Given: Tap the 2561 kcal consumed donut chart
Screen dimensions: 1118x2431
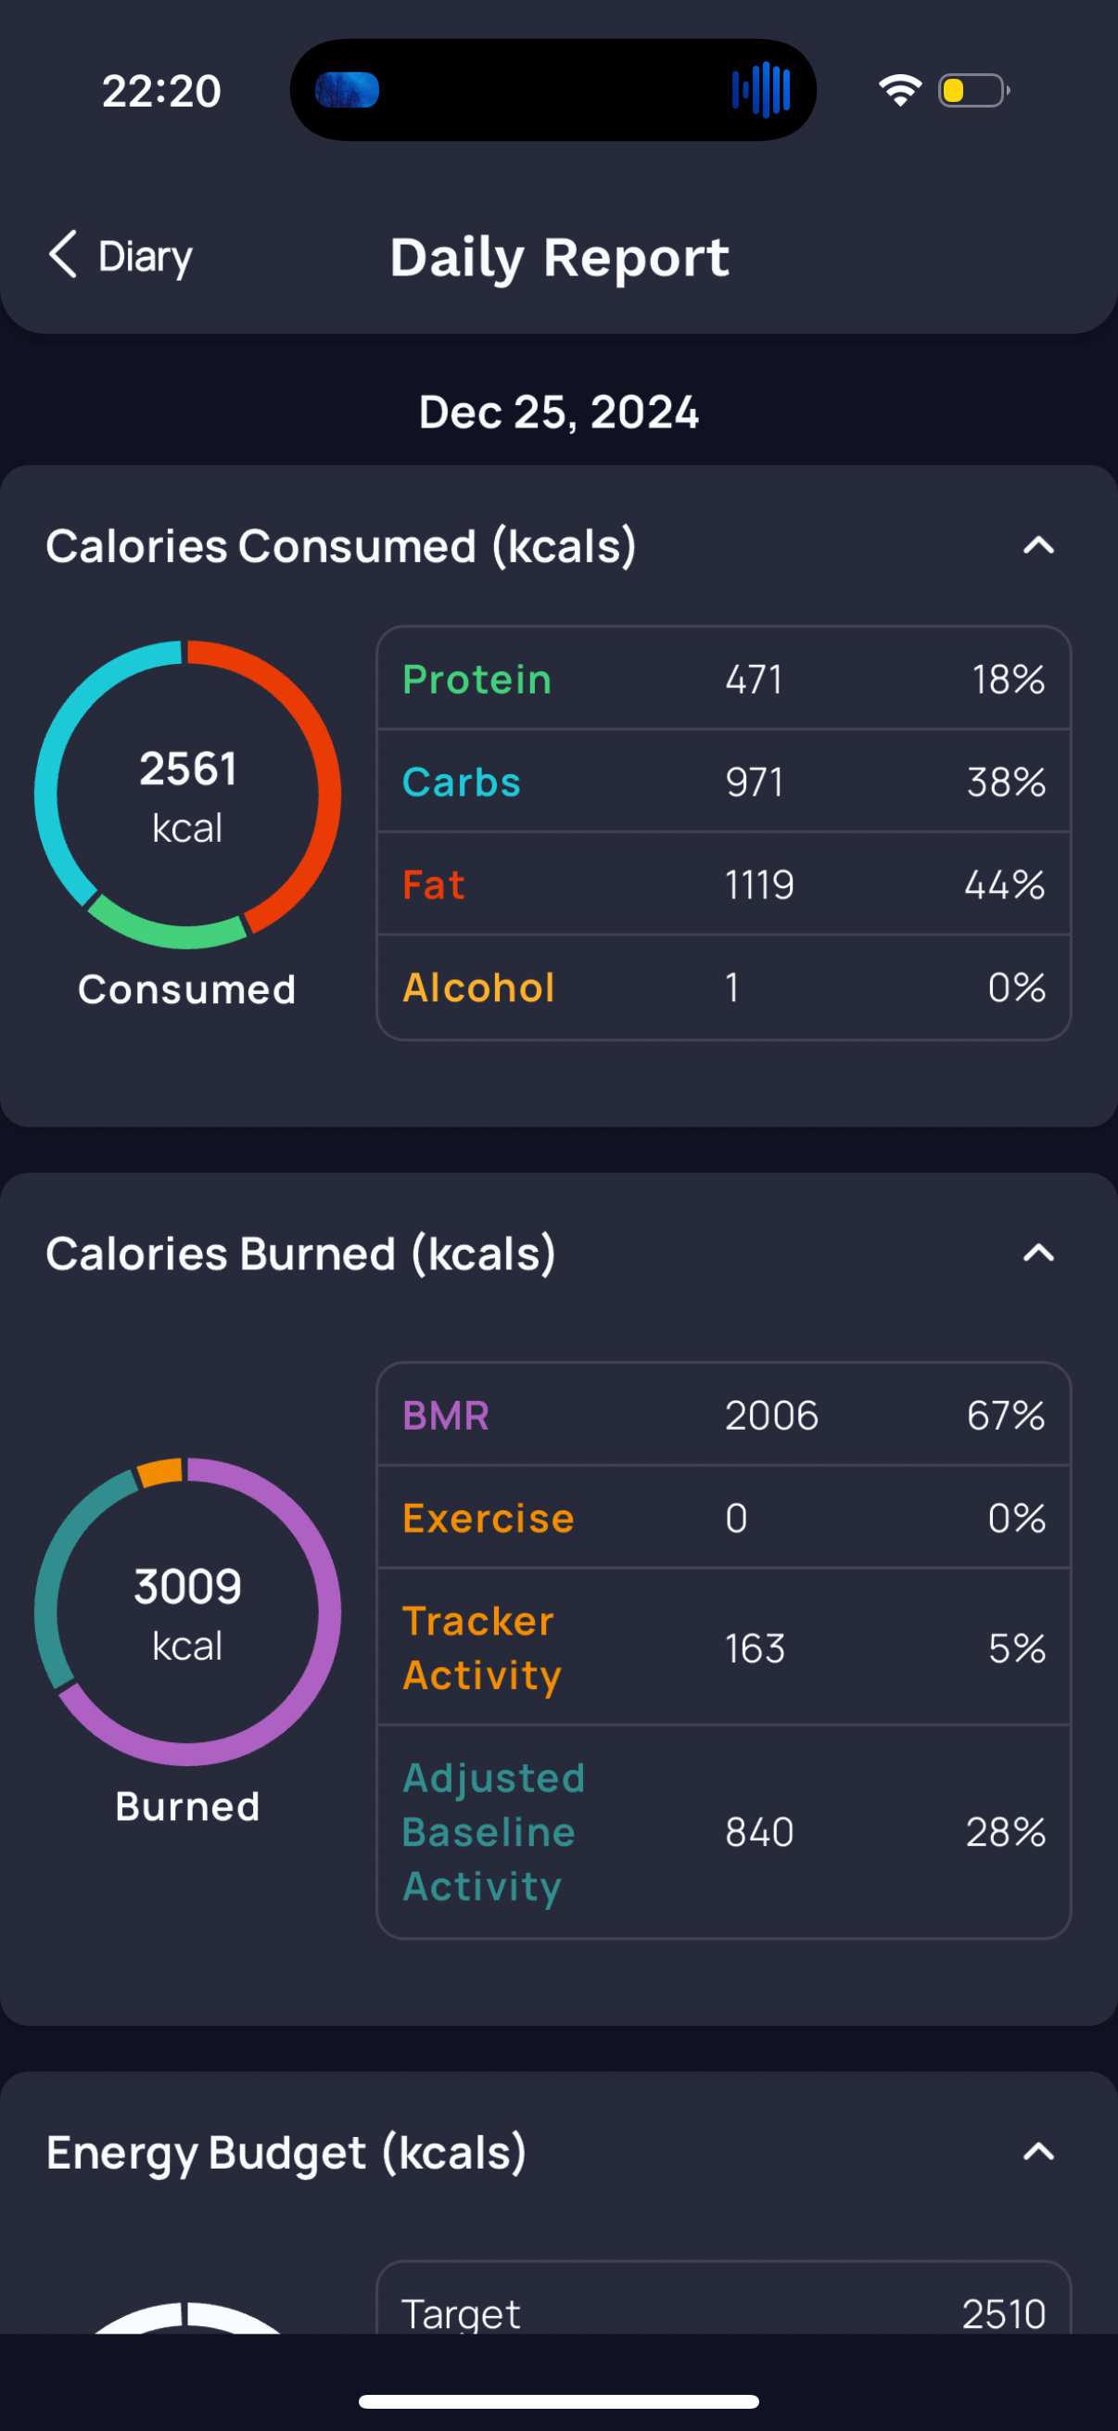Looking at the screenshot, I should point(188,795).
